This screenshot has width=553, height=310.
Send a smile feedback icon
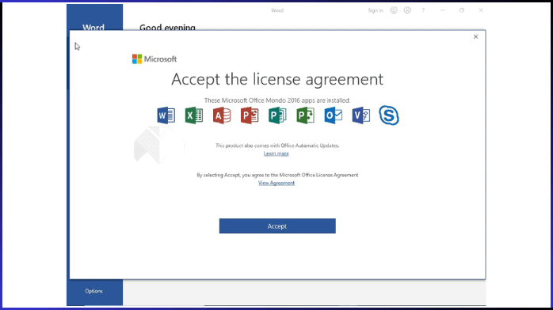click(x=394, y=10)
